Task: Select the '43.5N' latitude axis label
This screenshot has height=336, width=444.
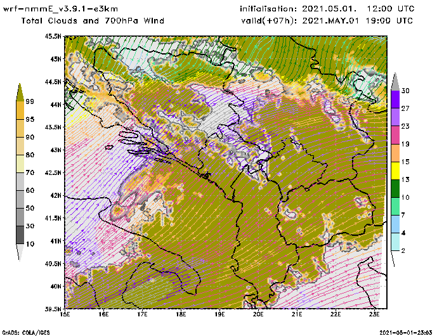Action: click(53, 127)
